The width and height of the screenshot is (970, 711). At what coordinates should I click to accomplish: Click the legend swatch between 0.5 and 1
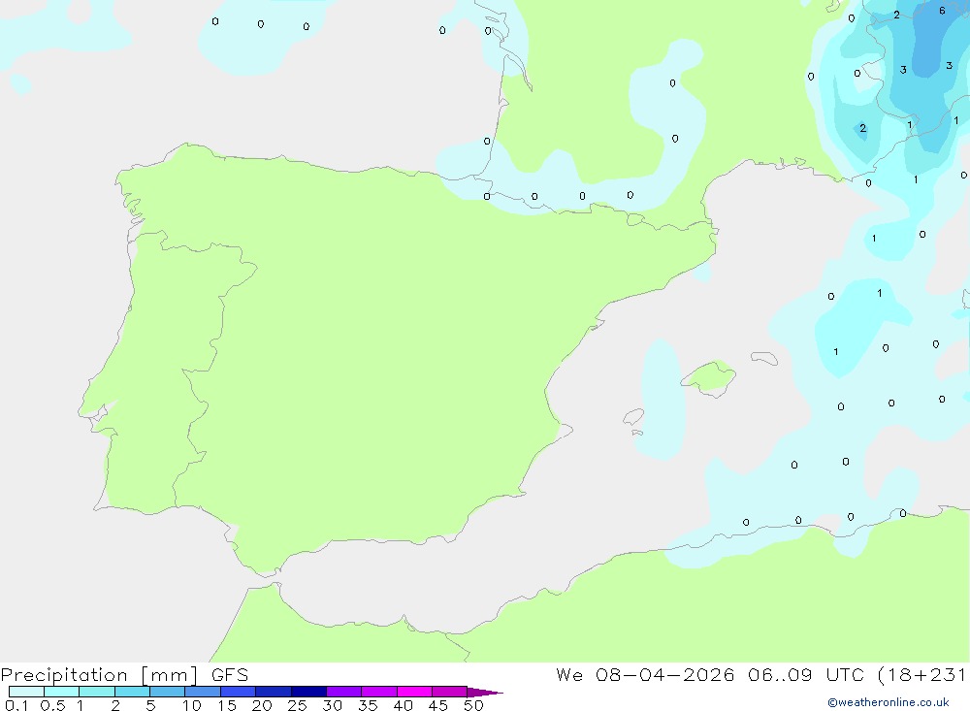click(x=61, y=692)
